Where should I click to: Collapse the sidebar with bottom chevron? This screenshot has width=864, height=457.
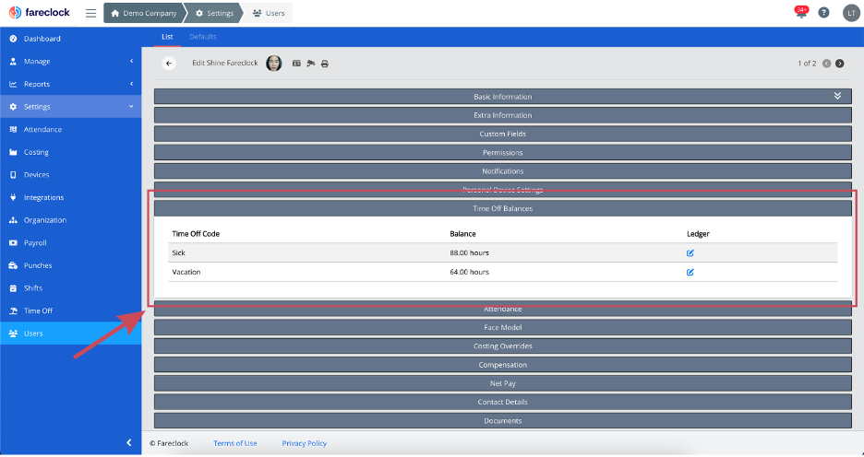129,442
